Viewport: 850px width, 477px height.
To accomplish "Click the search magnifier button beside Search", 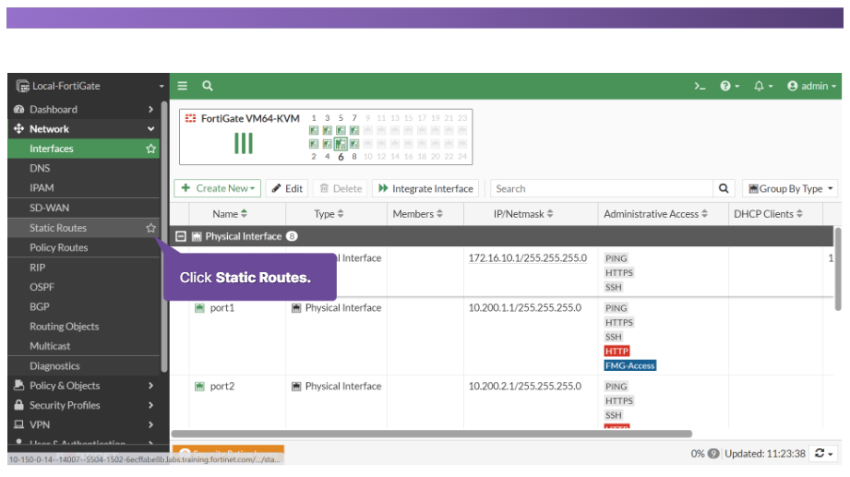I will pyautogui.click(x=724, y=188).
